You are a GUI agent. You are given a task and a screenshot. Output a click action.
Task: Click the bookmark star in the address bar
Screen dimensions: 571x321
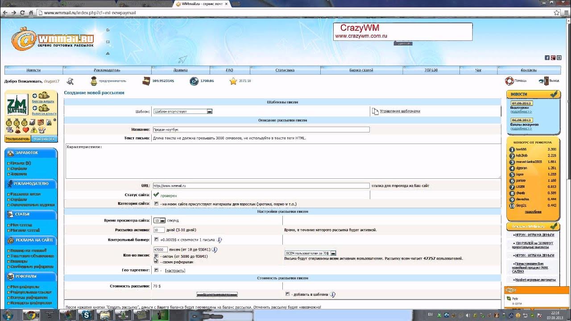coord(557,12)
